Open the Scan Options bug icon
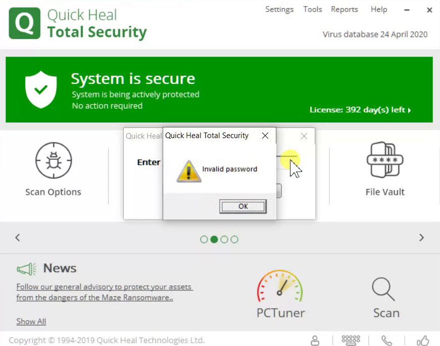The image size is (440, 346). click(54, 160)
